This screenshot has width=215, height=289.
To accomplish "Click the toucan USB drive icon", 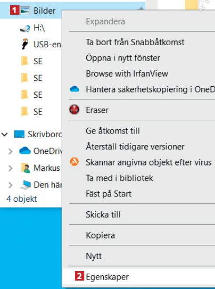I will (25, 44).
